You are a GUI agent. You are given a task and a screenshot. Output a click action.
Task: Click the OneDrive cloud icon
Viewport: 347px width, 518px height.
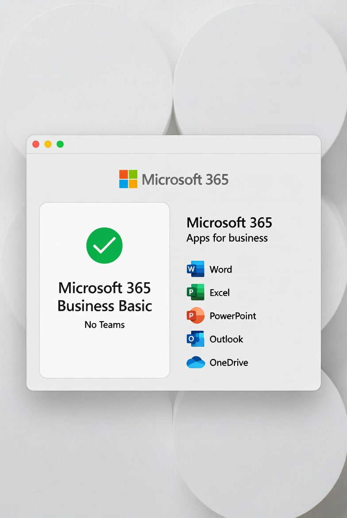click(196, 362)
